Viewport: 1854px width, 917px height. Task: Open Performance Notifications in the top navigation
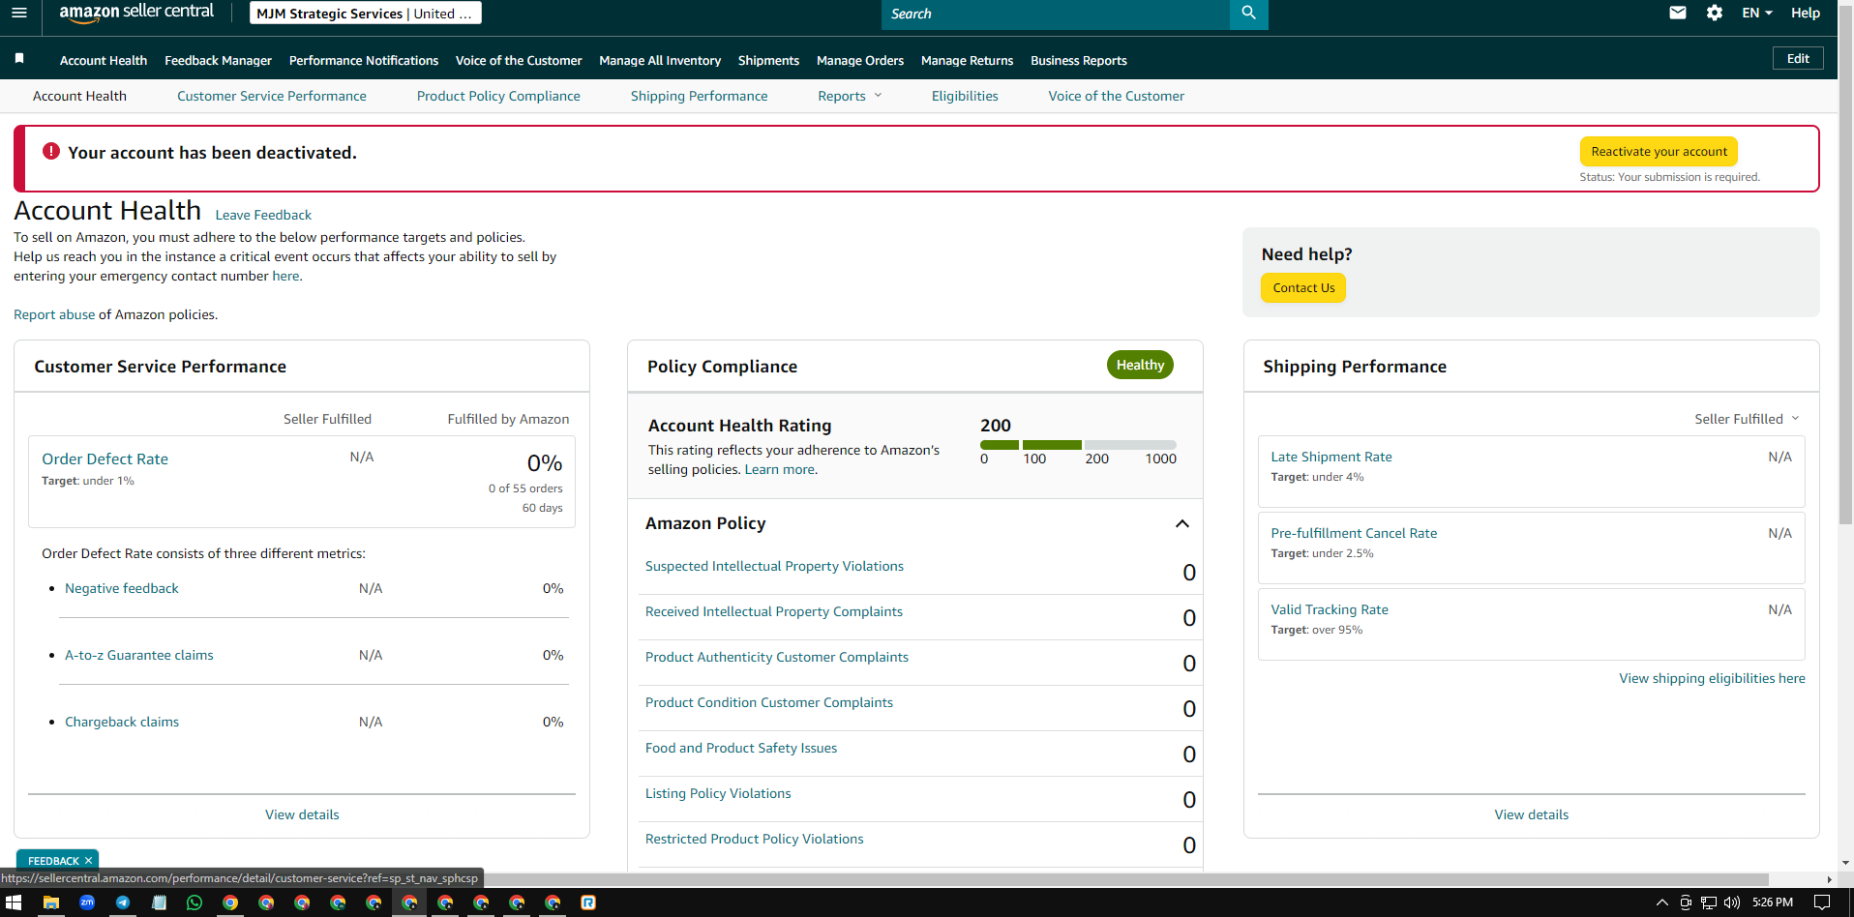364,60
